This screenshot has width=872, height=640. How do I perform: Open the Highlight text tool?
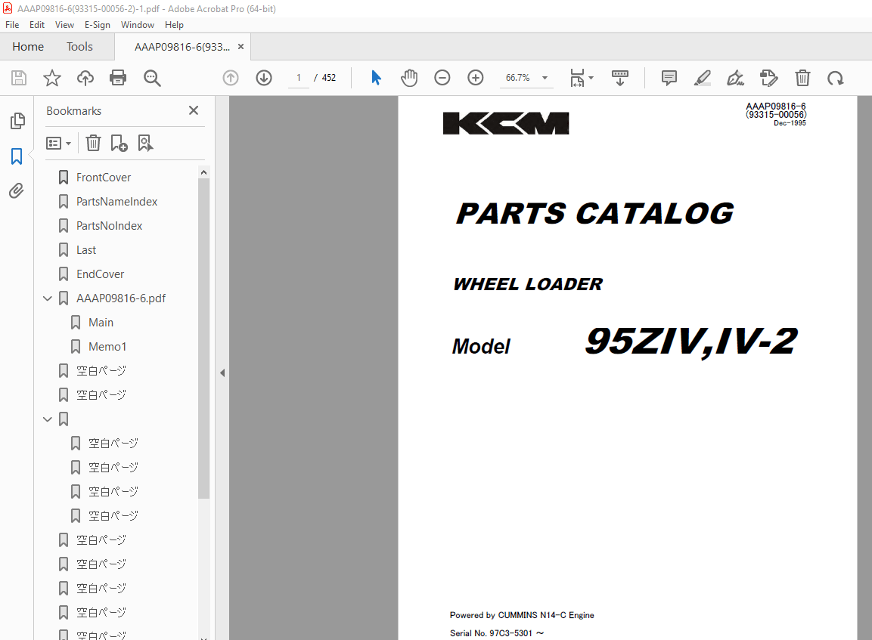[702, 78]
